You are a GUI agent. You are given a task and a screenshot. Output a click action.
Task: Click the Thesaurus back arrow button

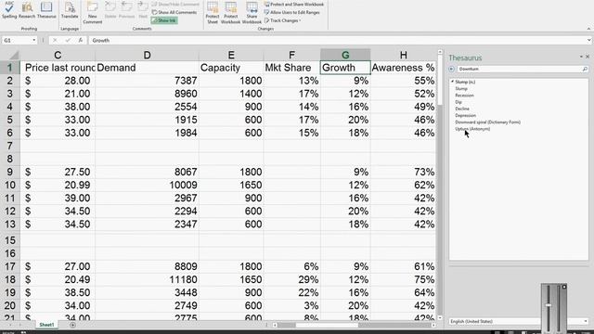point(451,69)
